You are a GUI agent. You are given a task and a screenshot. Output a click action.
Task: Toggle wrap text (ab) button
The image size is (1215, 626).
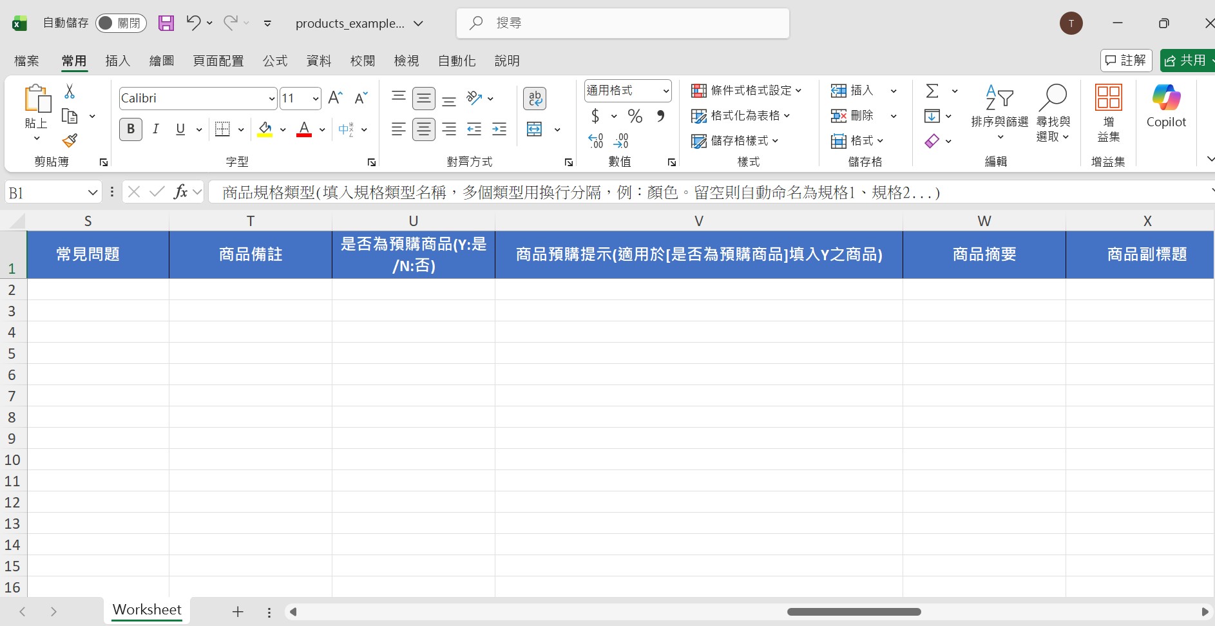pos(535,99)
